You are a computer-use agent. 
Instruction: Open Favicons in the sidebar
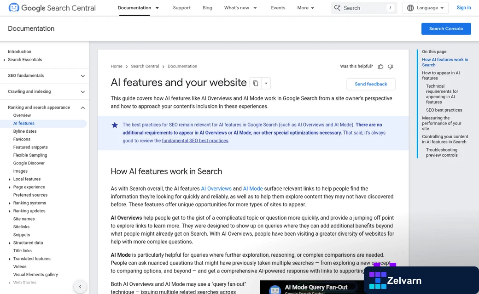22,139
